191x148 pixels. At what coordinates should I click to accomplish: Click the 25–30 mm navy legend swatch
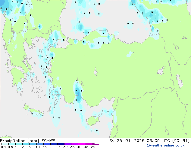click(x=61, y=144)
